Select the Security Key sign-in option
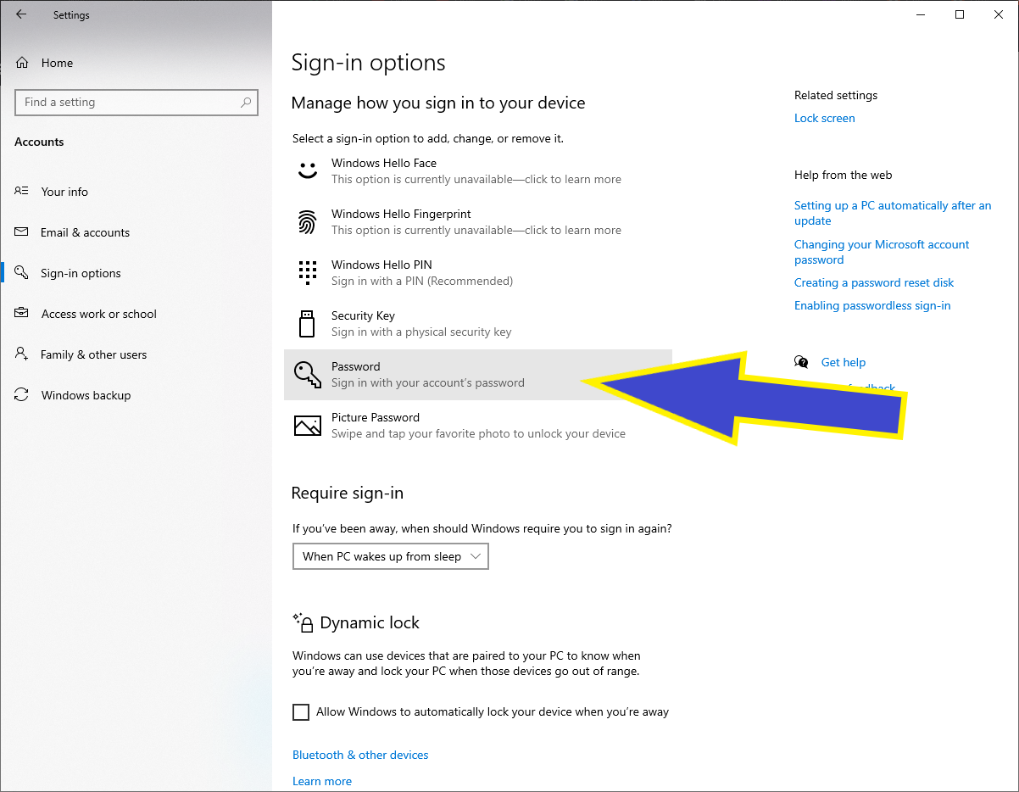Screen dimensions: 1019x792 click(x=478, y=324)
